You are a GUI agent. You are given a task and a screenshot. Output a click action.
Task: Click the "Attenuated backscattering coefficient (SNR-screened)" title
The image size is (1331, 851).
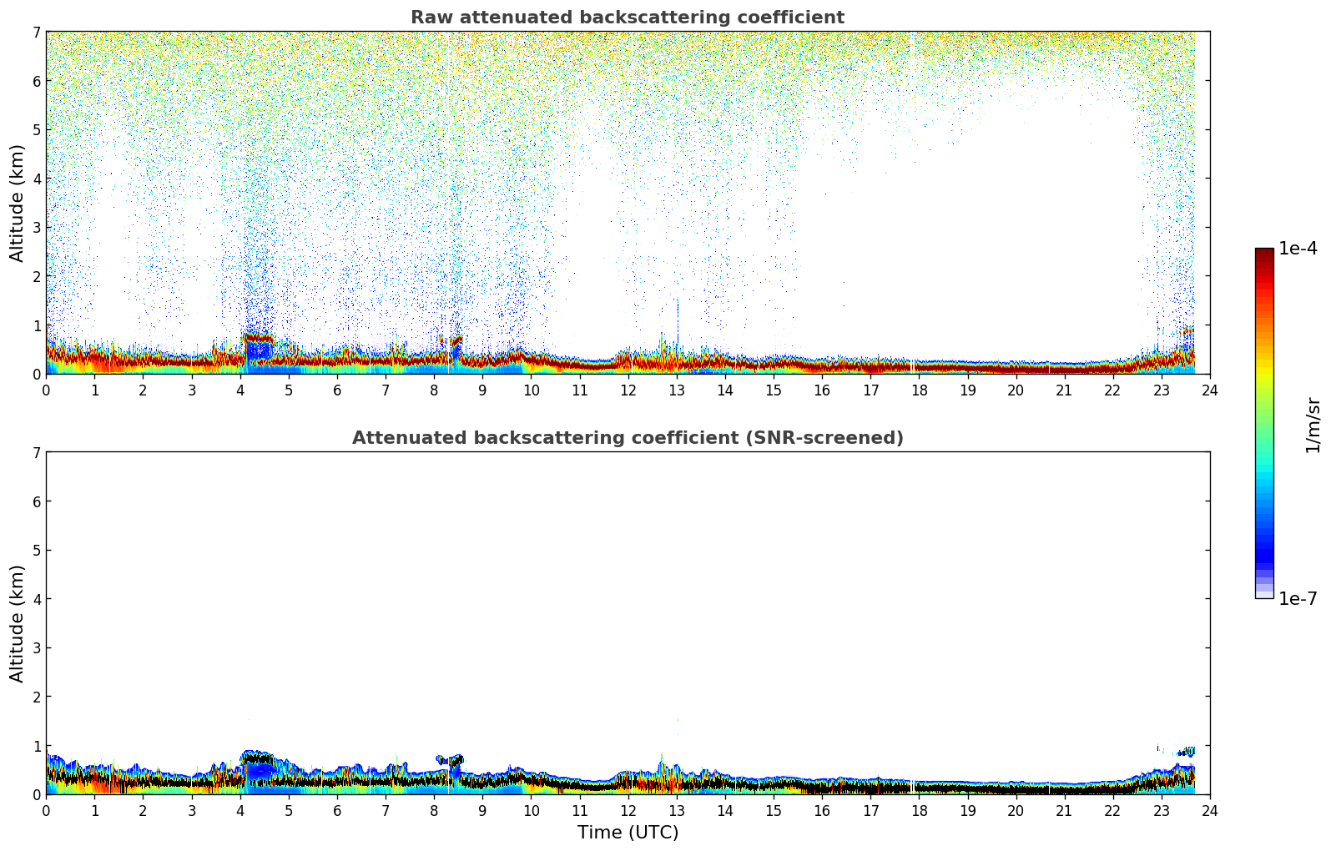pos(627,438)
